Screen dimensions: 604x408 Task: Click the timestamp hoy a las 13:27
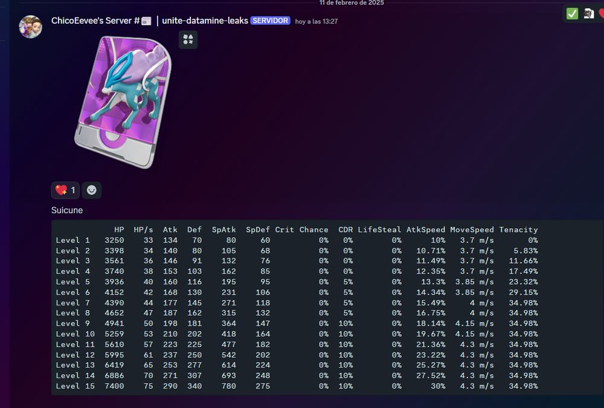tap(316, 22)
